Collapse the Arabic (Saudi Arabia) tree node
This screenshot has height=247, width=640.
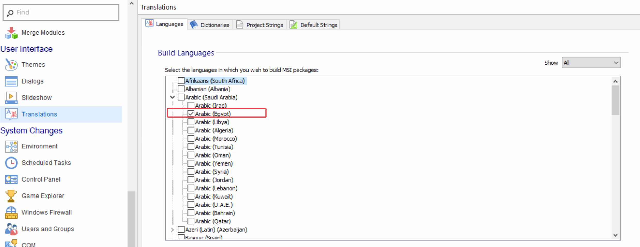point(172,97)
